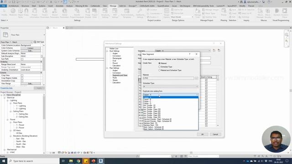Click the delete segment icon

[x=219, y=51]
